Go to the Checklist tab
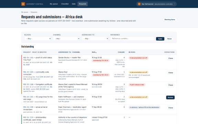 point(65,4)
